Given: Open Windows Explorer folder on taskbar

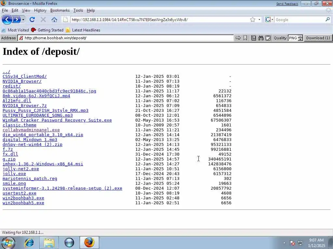Looking at the screenshot, I should point(49,243).
